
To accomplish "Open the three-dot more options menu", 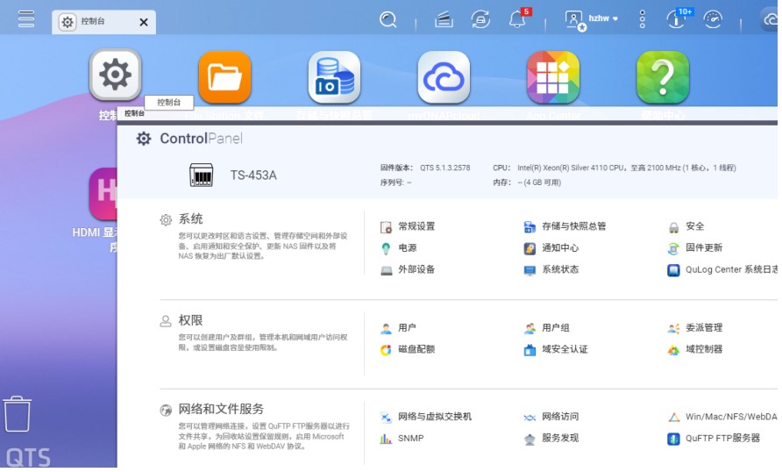I will click(642, 19).
